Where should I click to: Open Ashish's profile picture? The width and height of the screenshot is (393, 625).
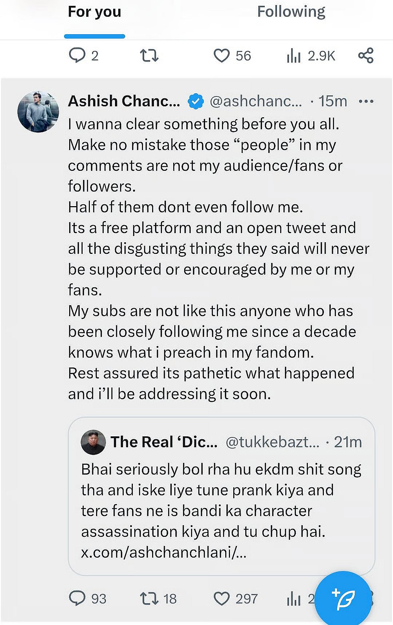pyautogui.click(x=38, y=111)
